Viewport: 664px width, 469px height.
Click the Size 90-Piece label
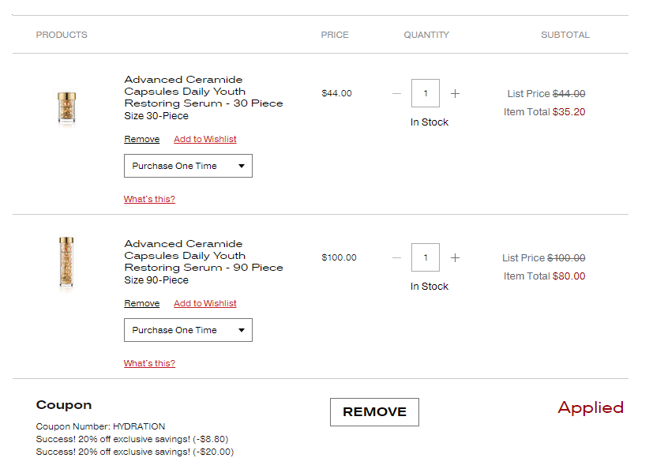point(156,280)
